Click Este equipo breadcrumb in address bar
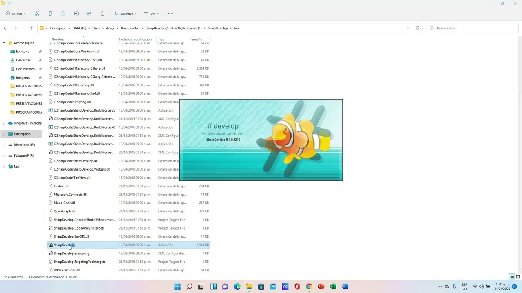The image size is (522, 293). 58,28
